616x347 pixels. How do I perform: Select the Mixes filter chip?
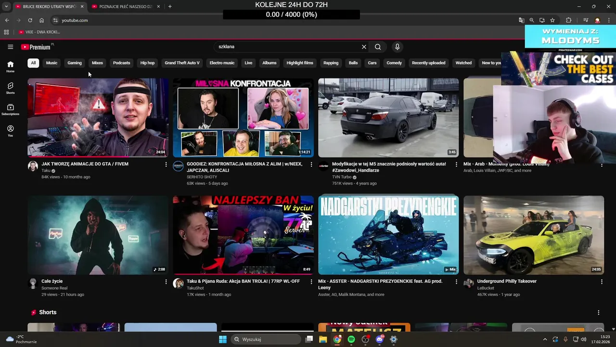pyautogui.click(x=97, y=63)
